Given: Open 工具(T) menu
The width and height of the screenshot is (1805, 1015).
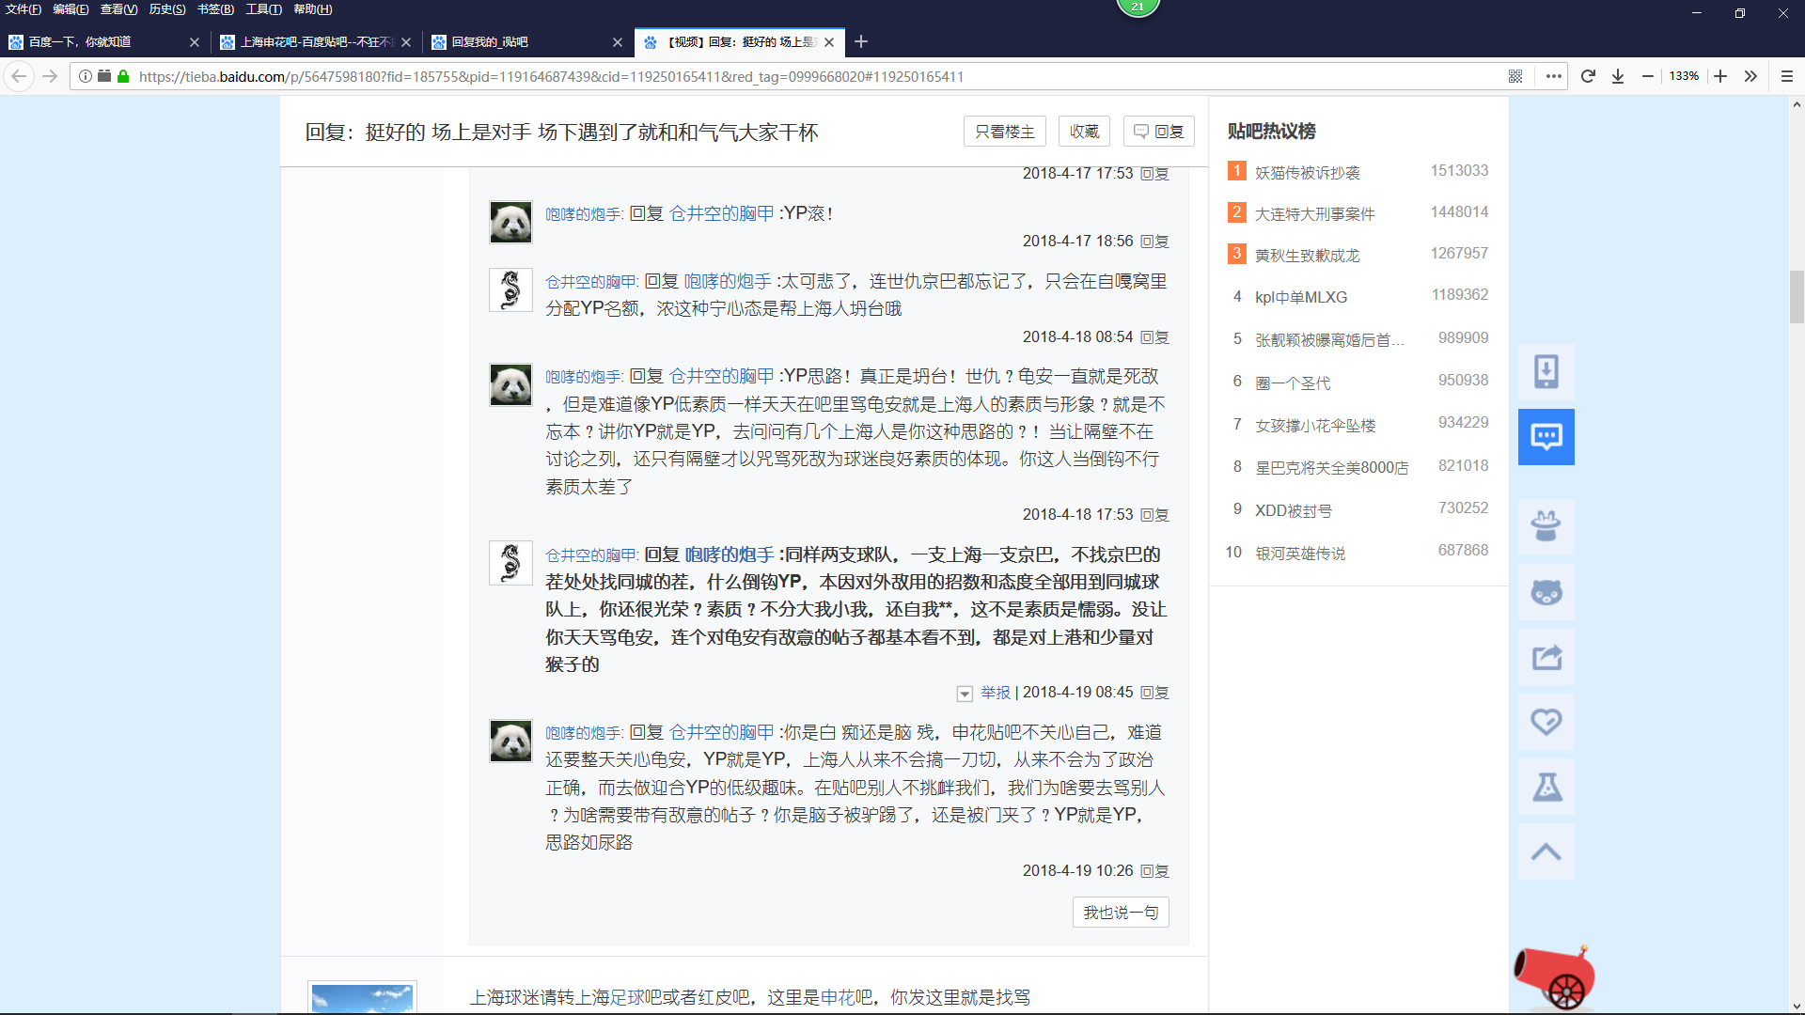Looking at the screenshot, I should [263, 9].
